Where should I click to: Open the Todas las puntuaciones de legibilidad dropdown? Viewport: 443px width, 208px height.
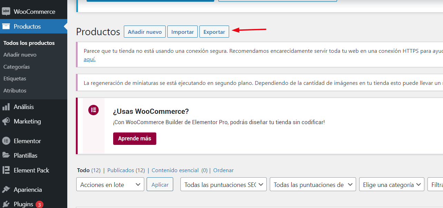click(x=313, y=185)
